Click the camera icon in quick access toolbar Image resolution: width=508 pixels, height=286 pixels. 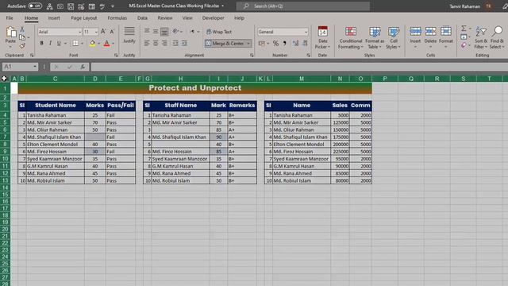(x=60, y=6)
